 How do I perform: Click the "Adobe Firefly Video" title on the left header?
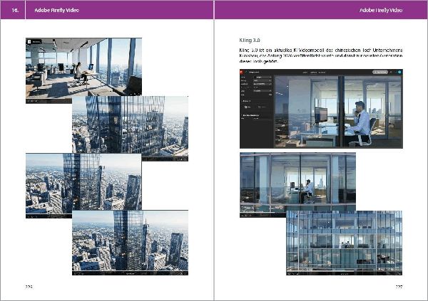(x=56, y=11)
